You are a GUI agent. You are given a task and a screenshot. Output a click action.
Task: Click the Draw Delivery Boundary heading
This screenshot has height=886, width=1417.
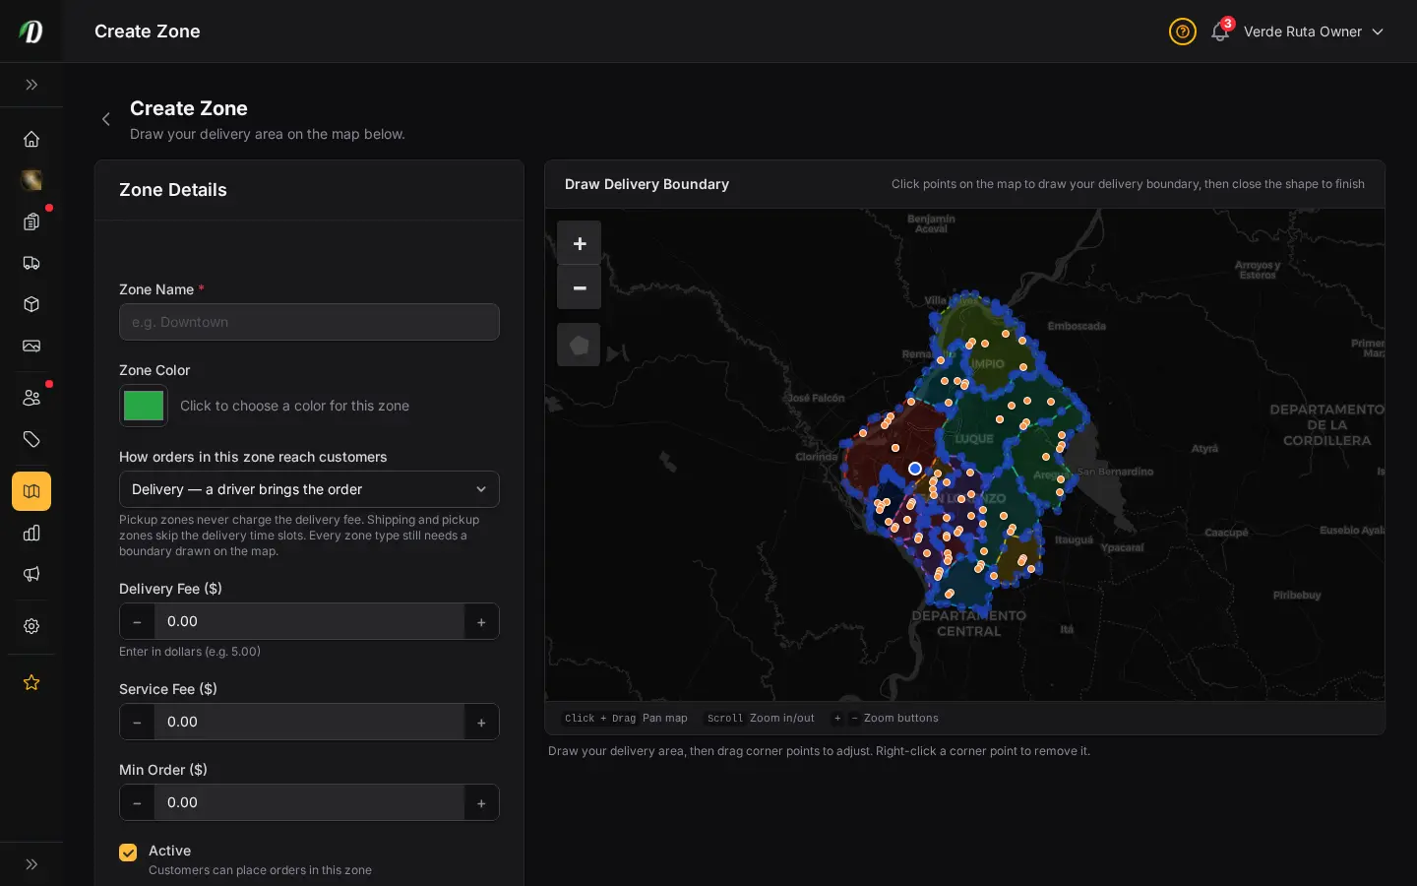647,184
